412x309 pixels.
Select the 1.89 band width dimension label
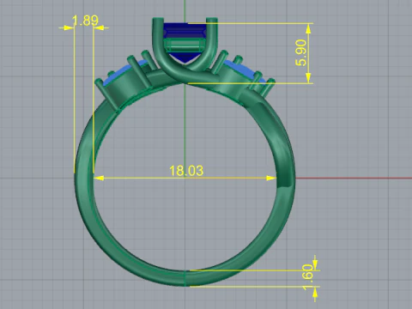pos(85,21)
